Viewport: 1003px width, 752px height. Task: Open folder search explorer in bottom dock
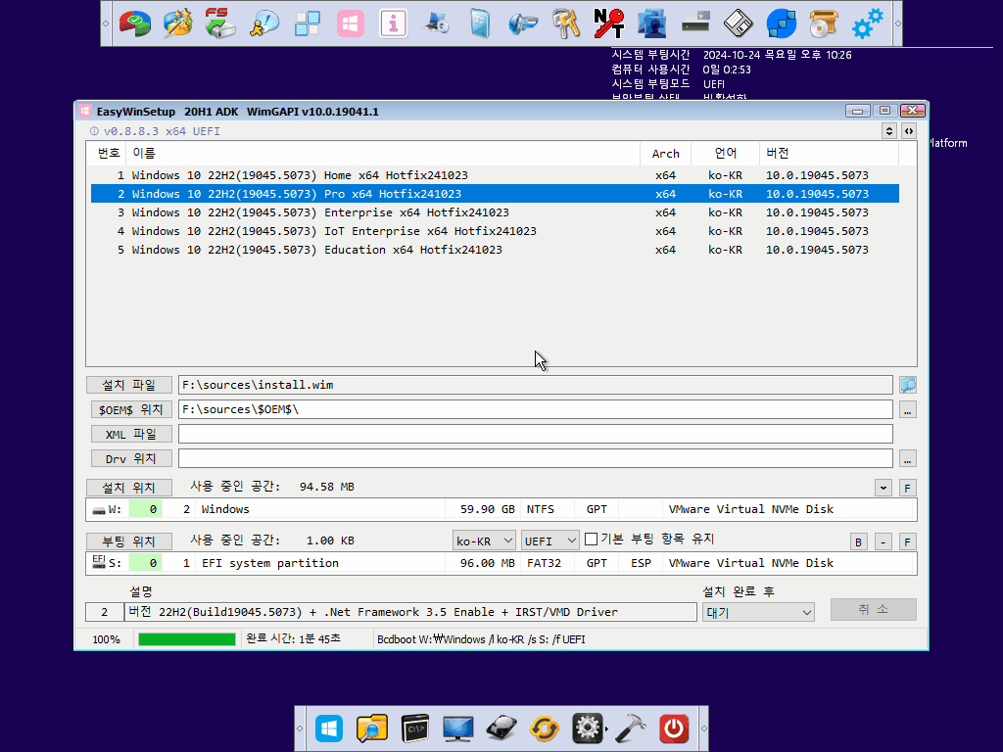pyautogui.click(x=371, y=728)
